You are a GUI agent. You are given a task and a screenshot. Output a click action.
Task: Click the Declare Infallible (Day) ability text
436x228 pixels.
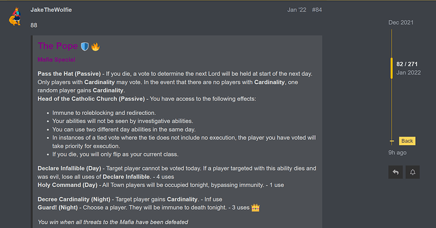70,169
